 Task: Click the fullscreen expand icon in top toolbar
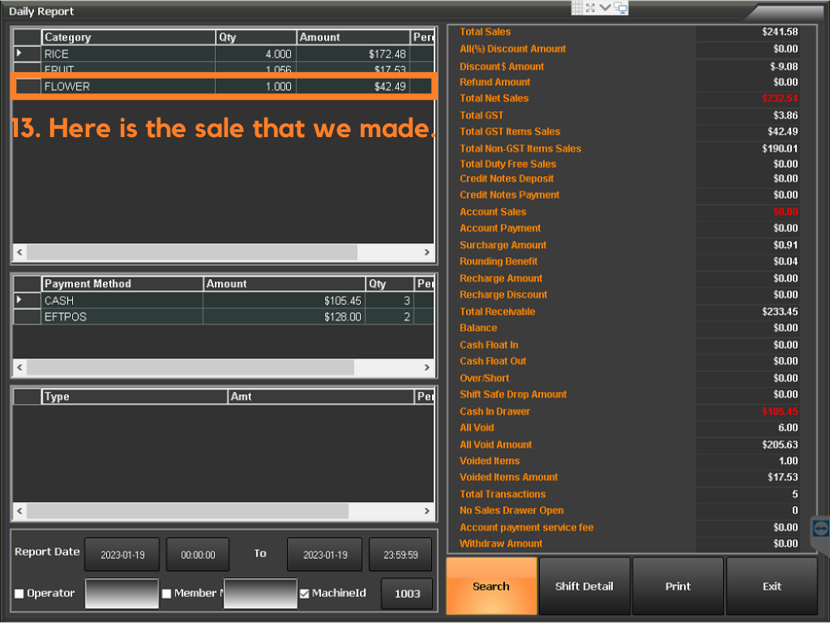[590, 7]
